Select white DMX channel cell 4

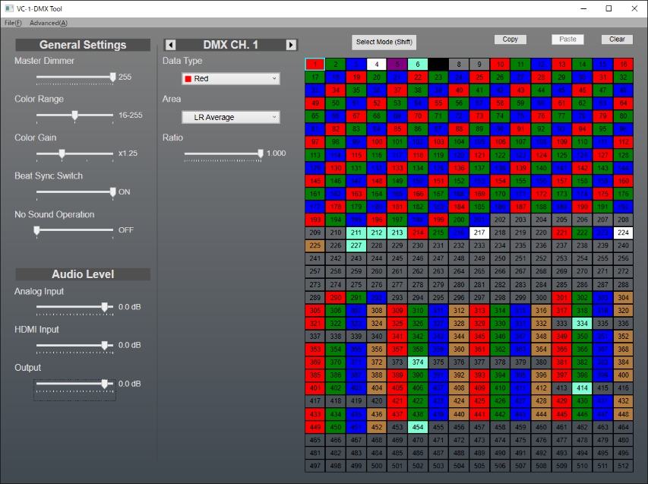(377, 65)
